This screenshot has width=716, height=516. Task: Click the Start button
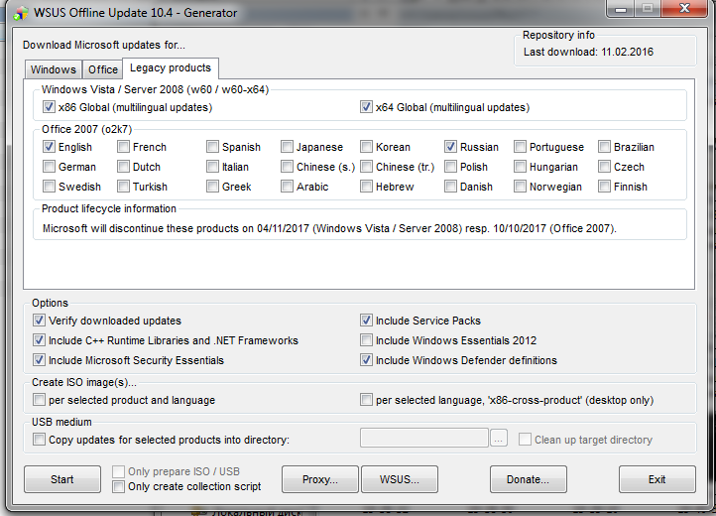(62, 479)
